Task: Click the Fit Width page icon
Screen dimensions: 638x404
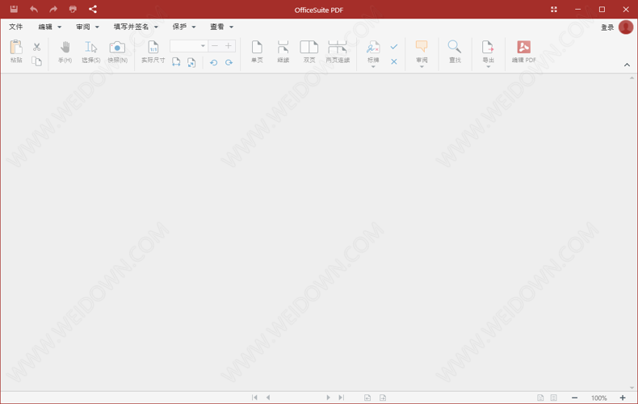Action: pyautogui.click(x=176, y=62)
